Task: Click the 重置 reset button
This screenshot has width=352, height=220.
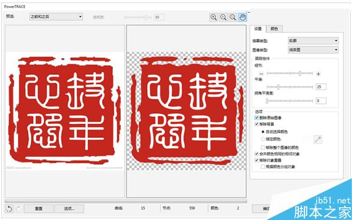Action: (x=38, y=208)
